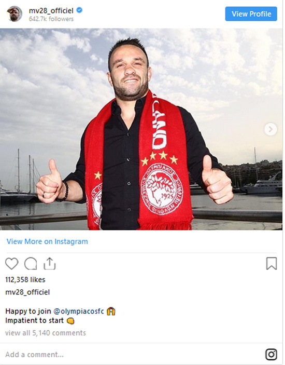Open mv28_officiel profile avatar
This screenshot has height=365, width=285.
pyautogui.click(x=15, y=14)
